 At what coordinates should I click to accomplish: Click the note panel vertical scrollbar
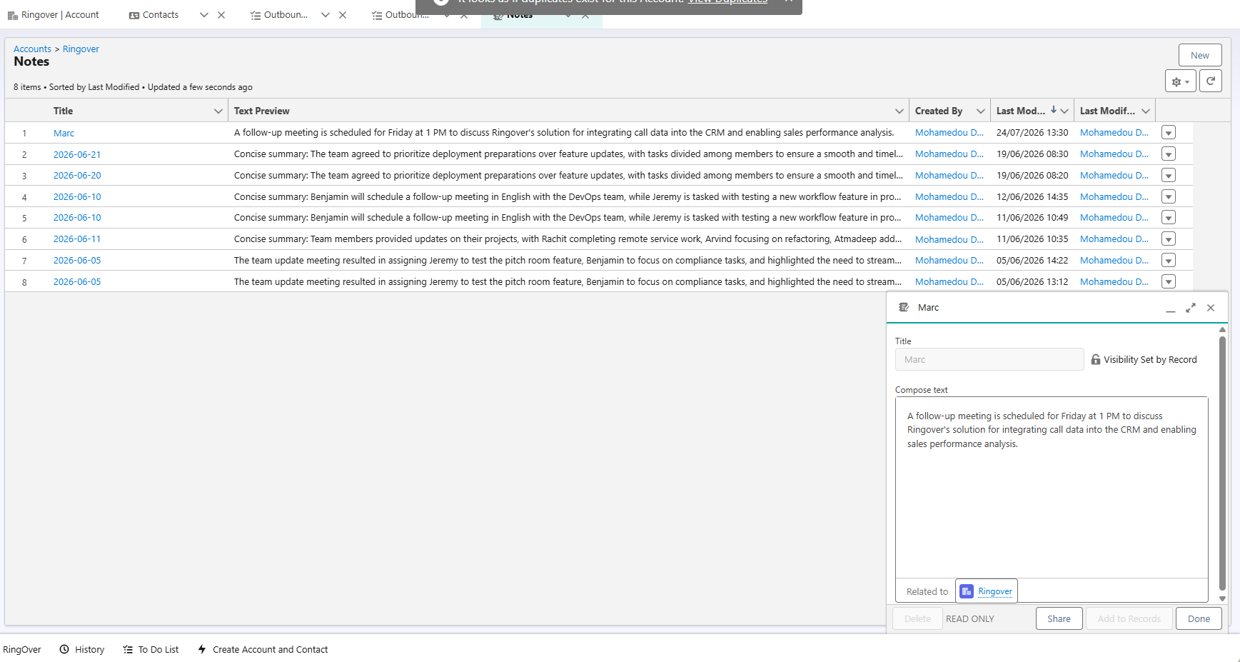point(1222,463)
